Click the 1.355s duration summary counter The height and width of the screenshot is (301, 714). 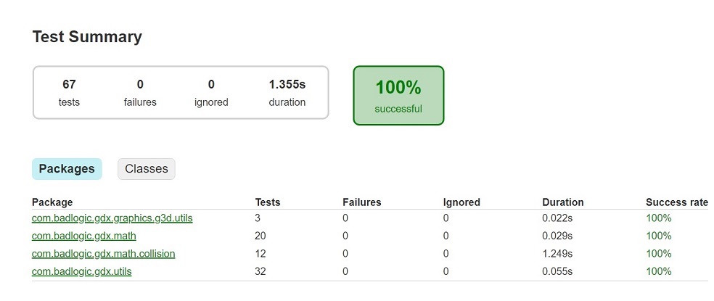(x=287, y=92)
